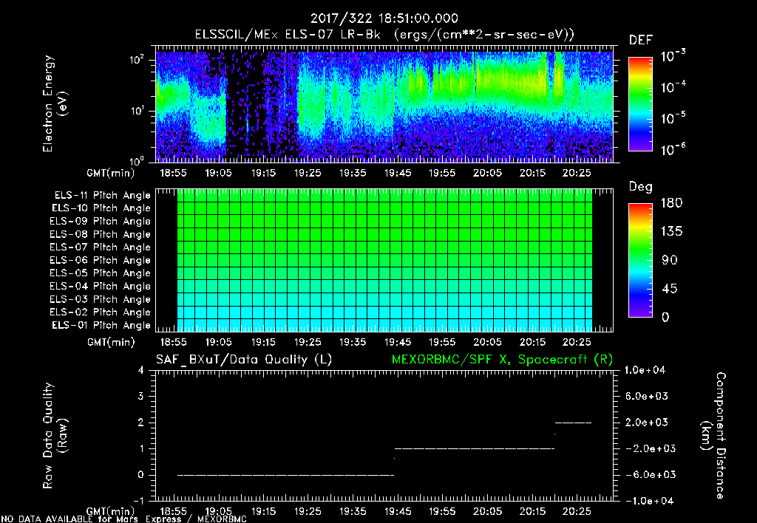The height and width of the screenshot is (523, 757).
Task: Click the DEF color bar in the spectrogram legend
Action: click(x=640, y=103)
